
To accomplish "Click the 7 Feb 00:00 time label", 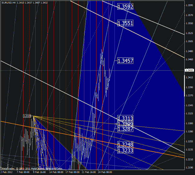I will point(23,172).
